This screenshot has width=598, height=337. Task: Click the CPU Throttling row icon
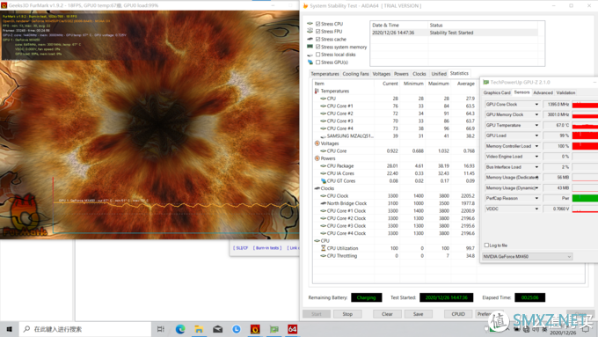(323, 256)
